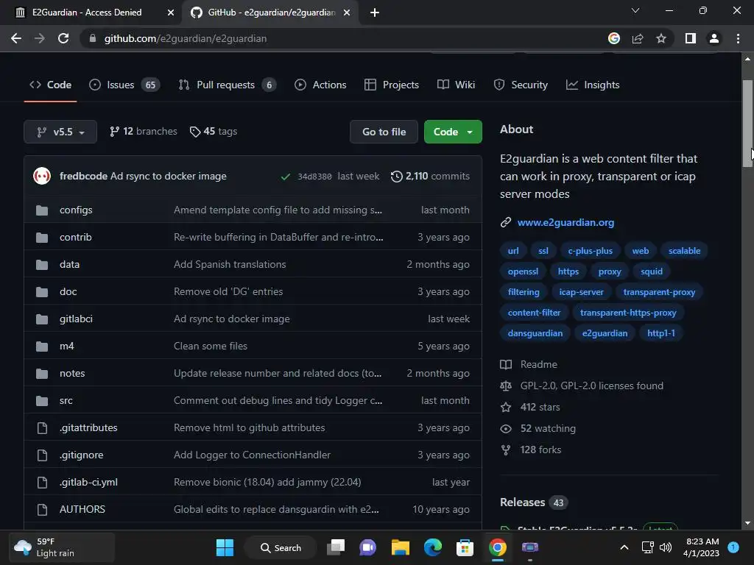This screenshot has height=565, width=754.
Task: Click the browser forward arrow
Action: 40,38
